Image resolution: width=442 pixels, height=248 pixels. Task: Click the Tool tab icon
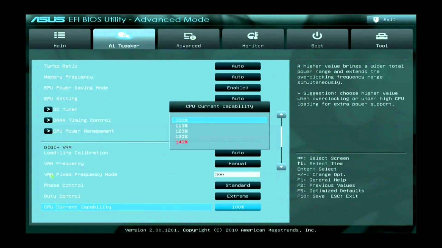coord(382,36)
